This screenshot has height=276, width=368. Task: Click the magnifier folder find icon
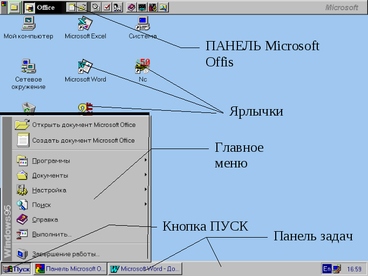point(163,8)
